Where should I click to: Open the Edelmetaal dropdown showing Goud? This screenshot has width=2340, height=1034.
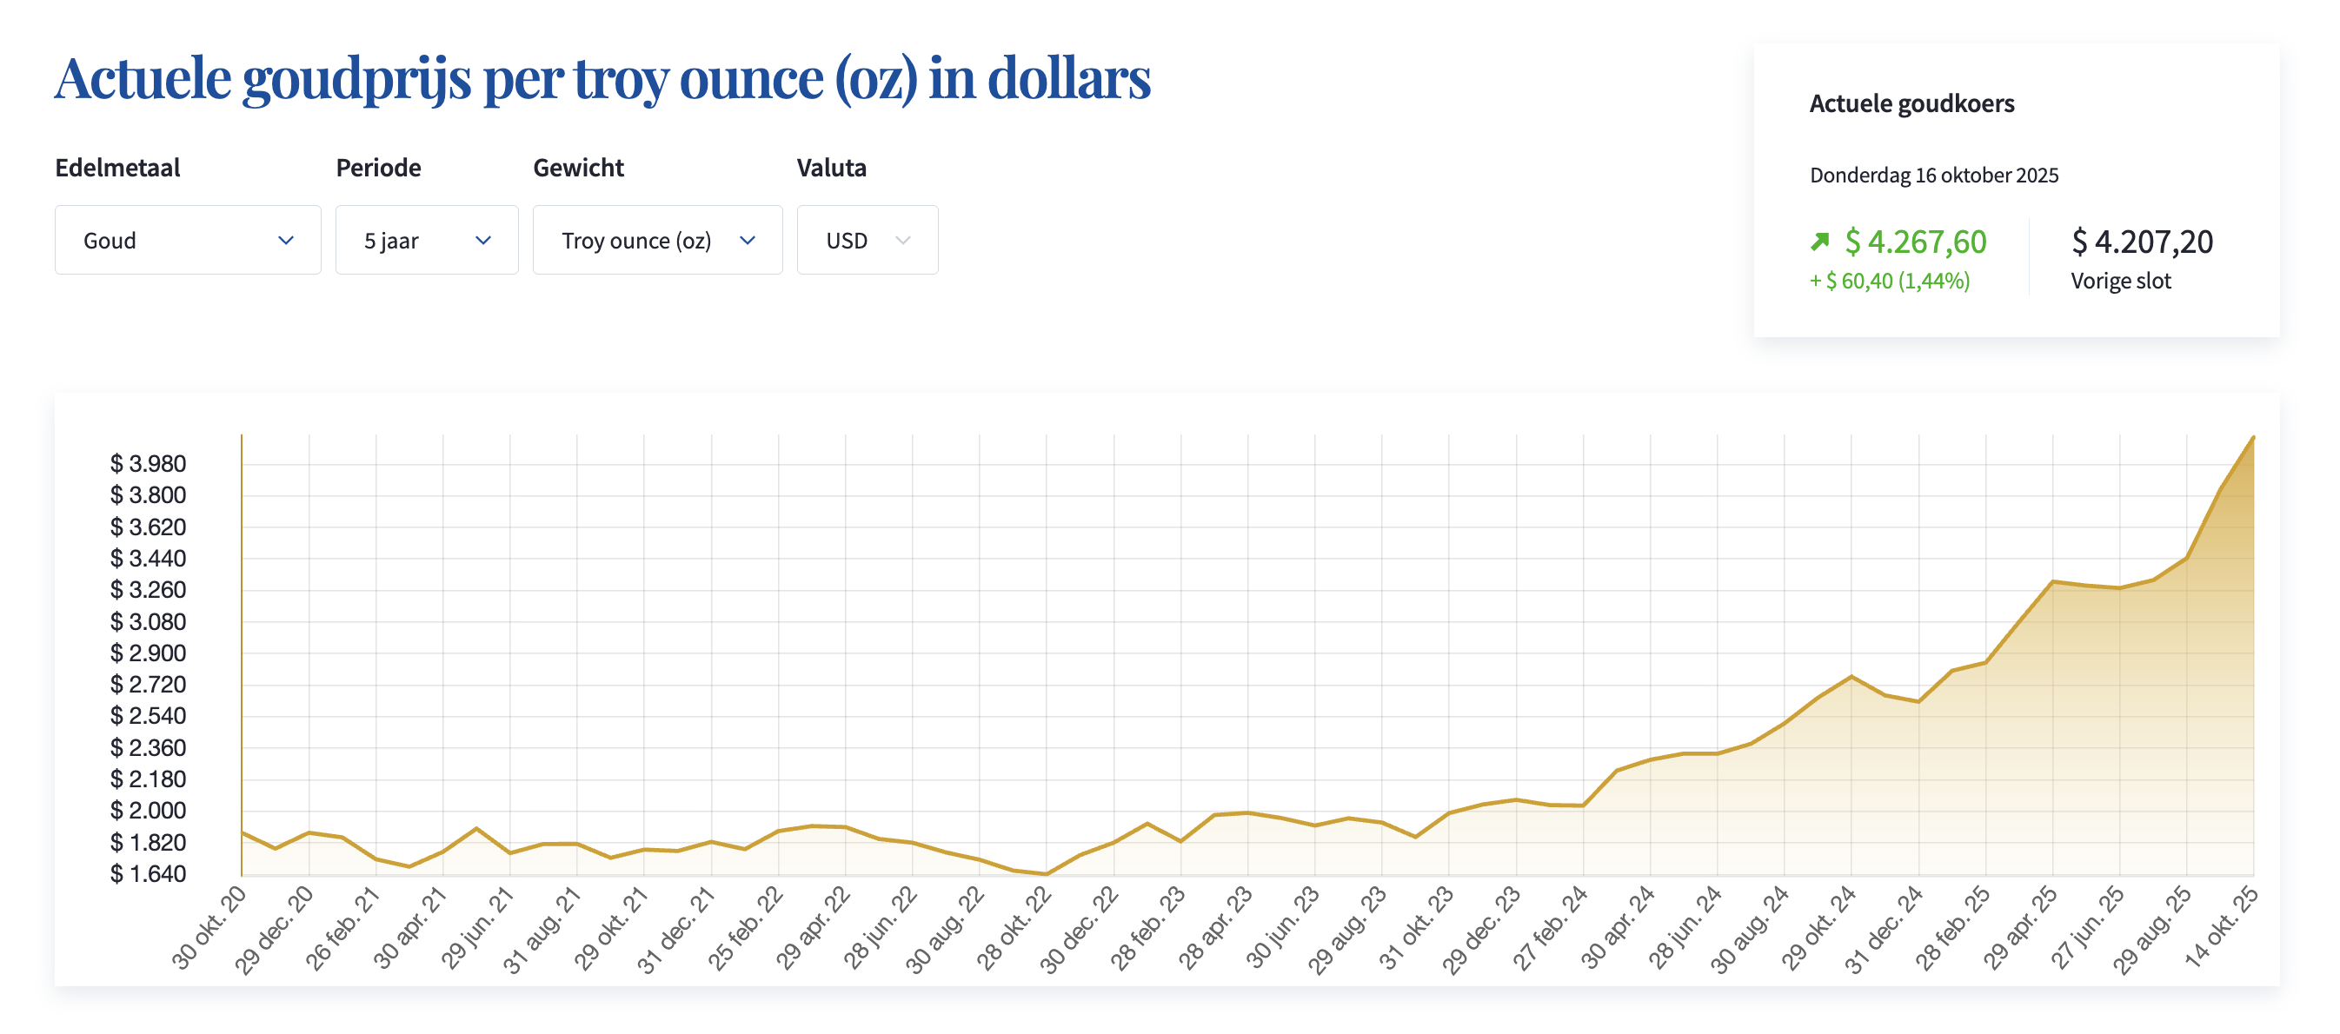click(187, 241)
